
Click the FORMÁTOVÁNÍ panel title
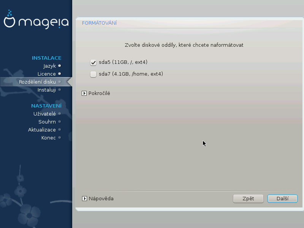(99, 23)
